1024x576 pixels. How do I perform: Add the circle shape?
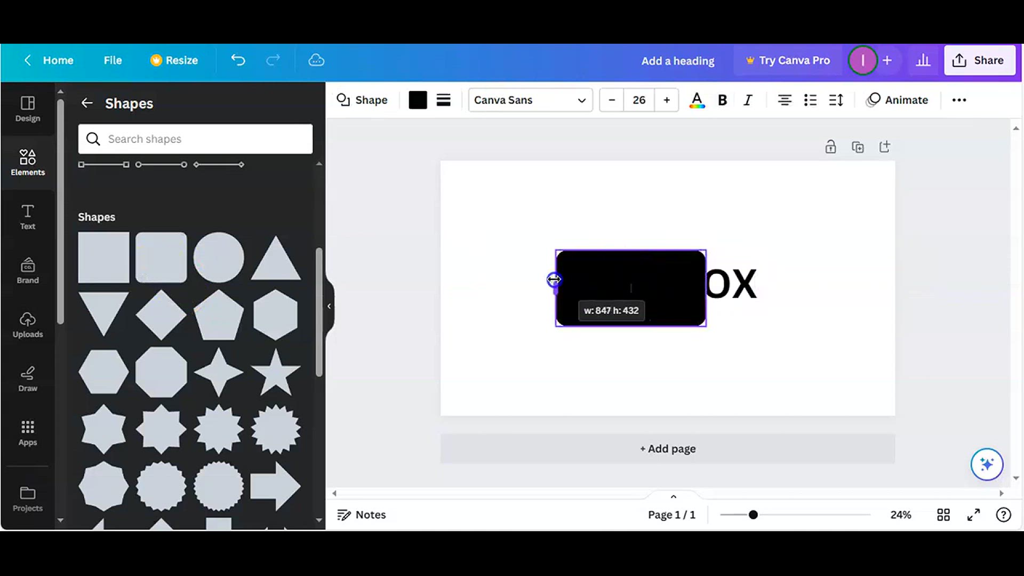pos(219,257)
